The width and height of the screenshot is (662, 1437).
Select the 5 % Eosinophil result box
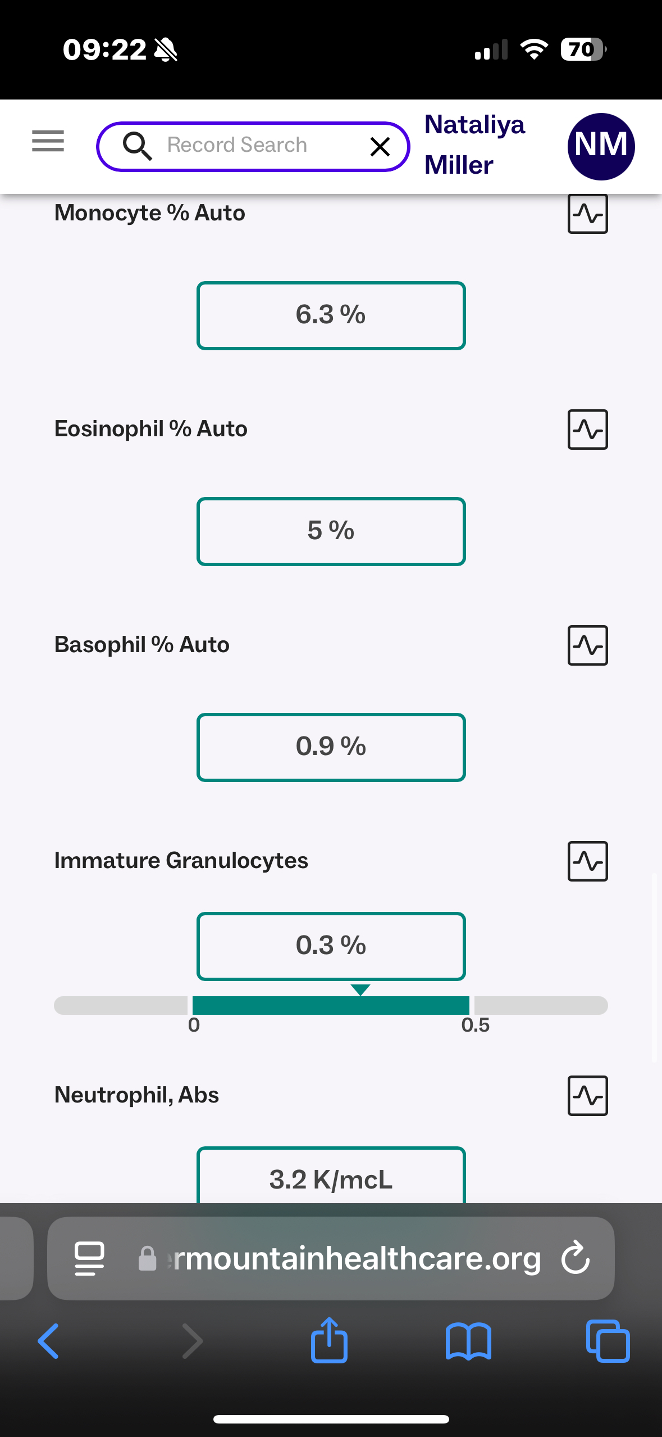(331, 531)
